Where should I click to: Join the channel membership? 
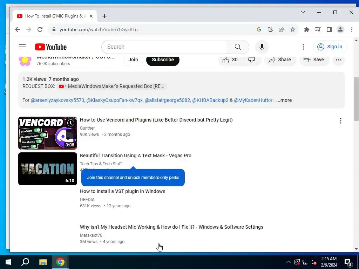(133, 60)
